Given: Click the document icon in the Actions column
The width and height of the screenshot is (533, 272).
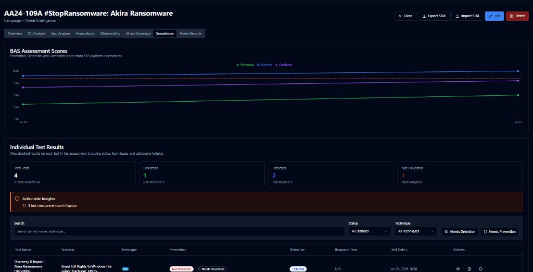Looking at the screenshot, I should tap(469, 269).
